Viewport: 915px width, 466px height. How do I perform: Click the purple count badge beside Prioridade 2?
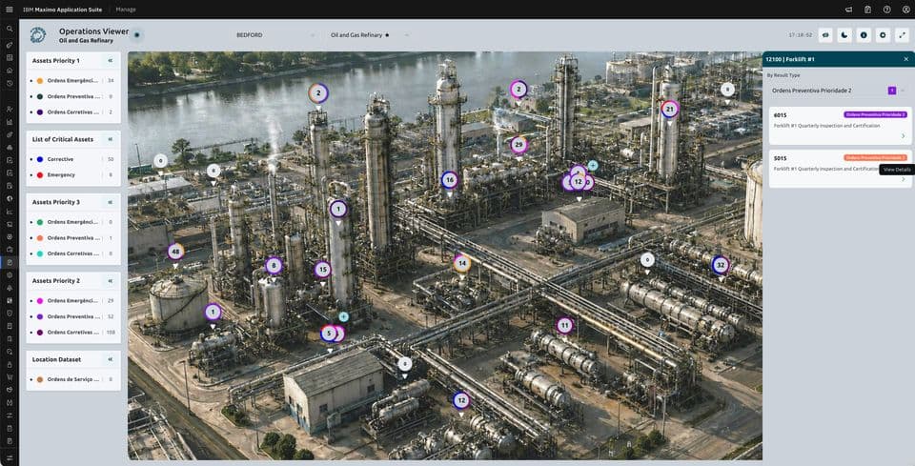892,91
